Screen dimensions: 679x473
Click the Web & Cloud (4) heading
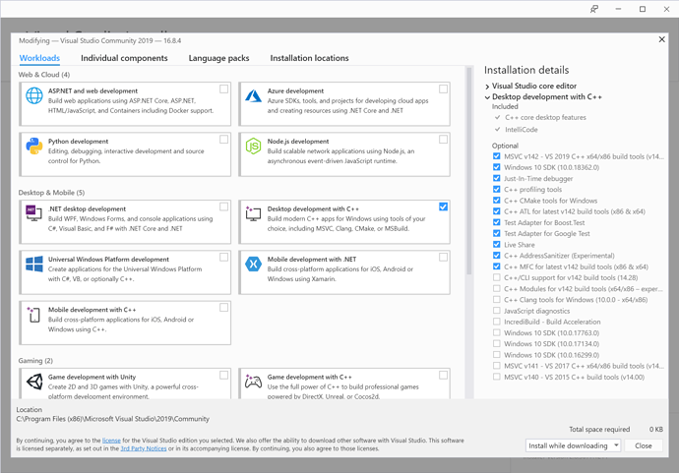(43, 75)
